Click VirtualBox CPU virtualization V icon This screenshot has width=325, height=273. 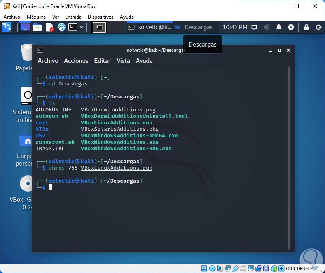coord(266,269)
